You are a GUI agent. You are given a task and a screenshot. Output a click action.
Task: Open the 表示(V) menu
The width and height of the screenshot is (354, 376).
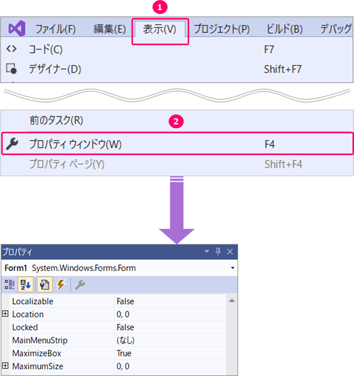pos(160,29)
